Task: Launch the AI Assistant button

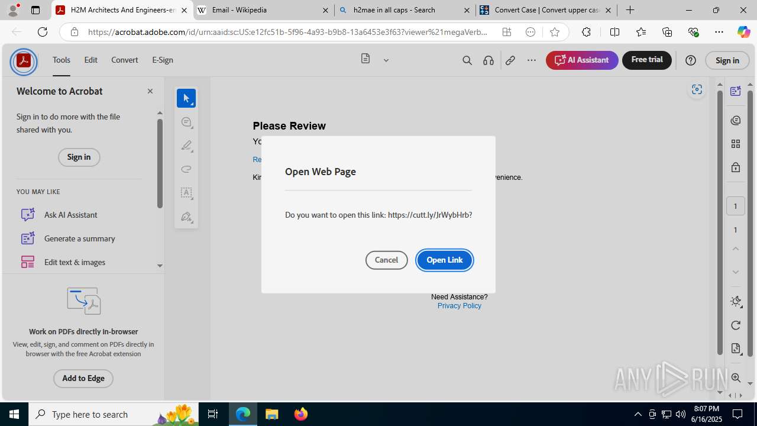Action: (582, 60)
